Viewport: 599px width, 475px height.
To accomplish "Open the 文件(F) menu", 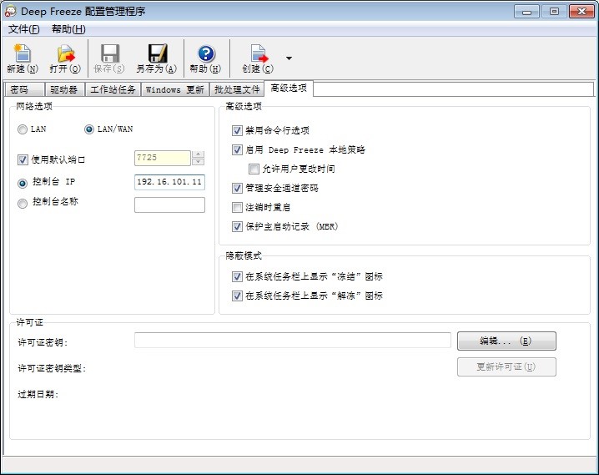I will tap(24, 29).
